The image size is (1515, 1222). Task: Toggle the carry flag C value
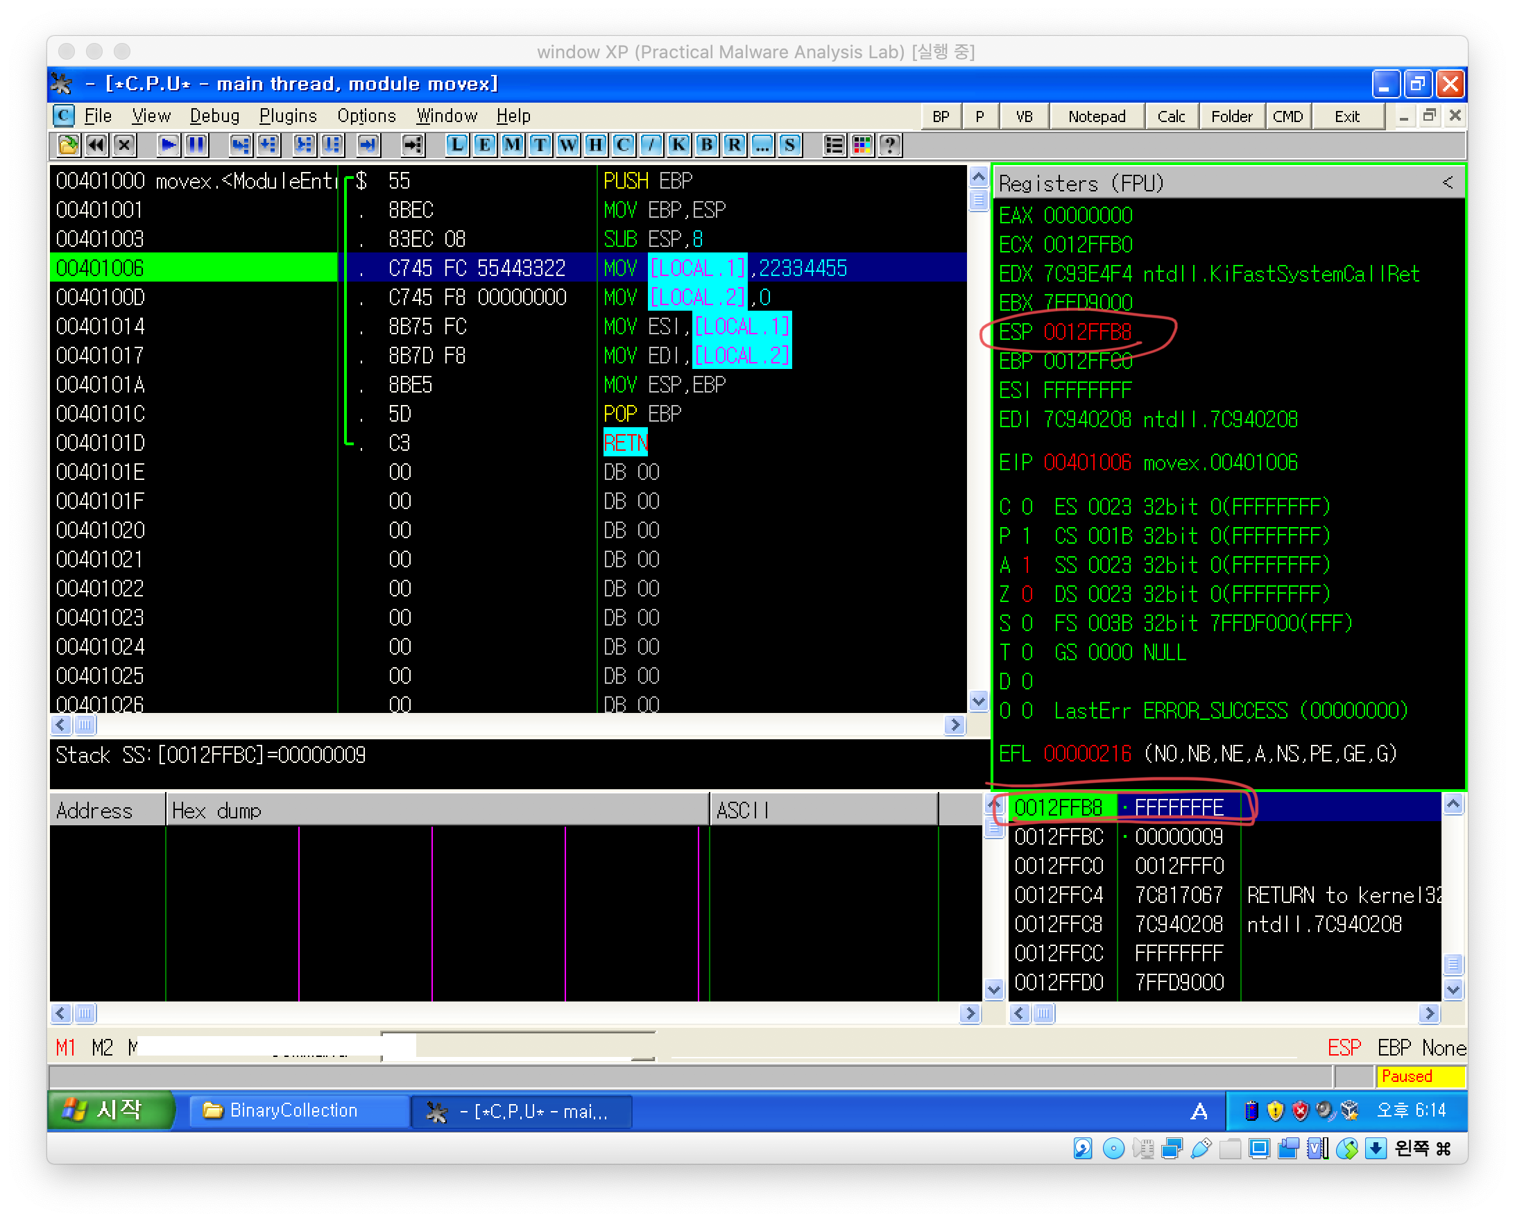point(1027,507)
